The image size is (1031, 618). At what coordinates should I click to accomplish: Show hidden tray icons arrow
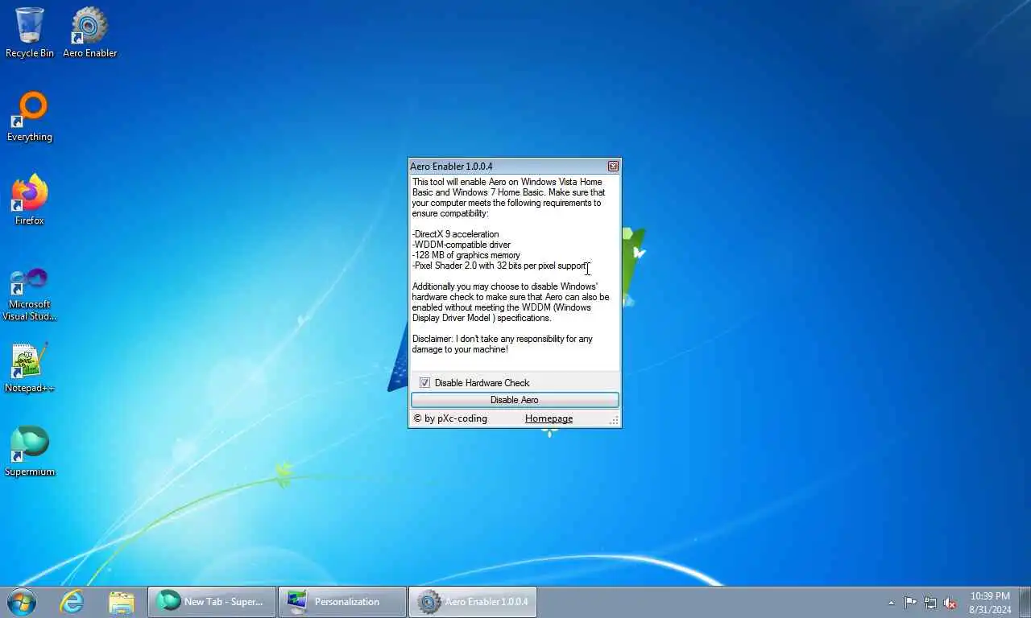(891, 603)
